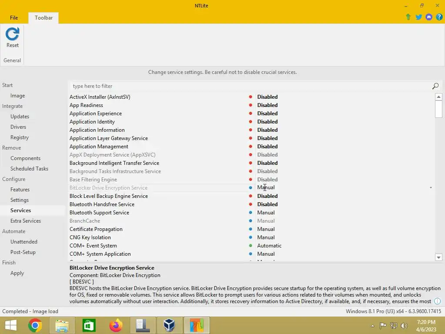The width and height of the screenshot is (445, 334).
Task: Open the File menu
Action: [14, 17]
